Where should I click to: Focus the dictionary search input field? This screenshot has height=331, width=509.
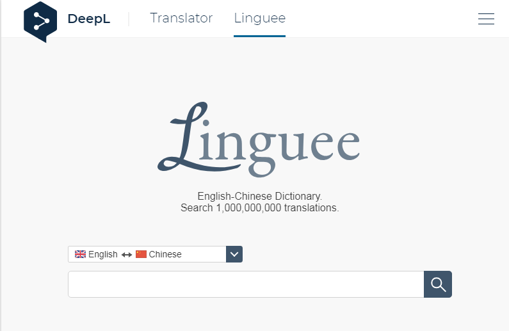246,284
